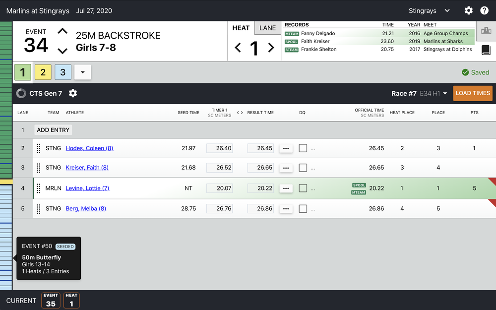Click DQ ellipsis for Hodes, Coleen

[313, 149]
